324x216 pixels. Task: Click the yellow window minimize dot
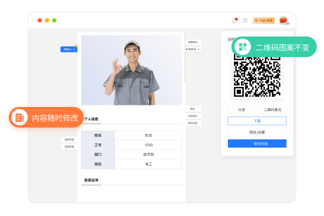(47, 20)
